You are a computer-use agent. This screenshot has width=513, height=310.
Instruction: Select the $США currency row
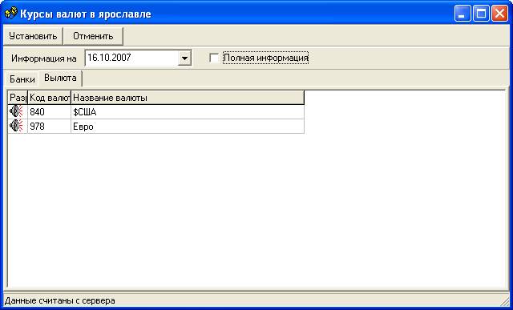[156, 112]
